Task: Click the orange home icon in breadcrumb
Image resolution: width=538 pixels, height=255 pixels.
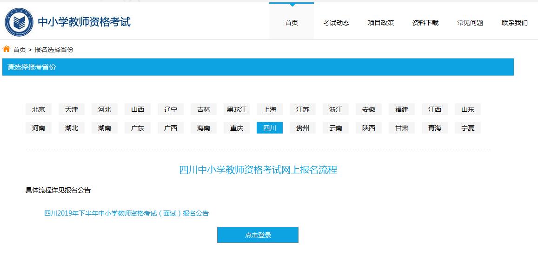Action: [6, 49]
